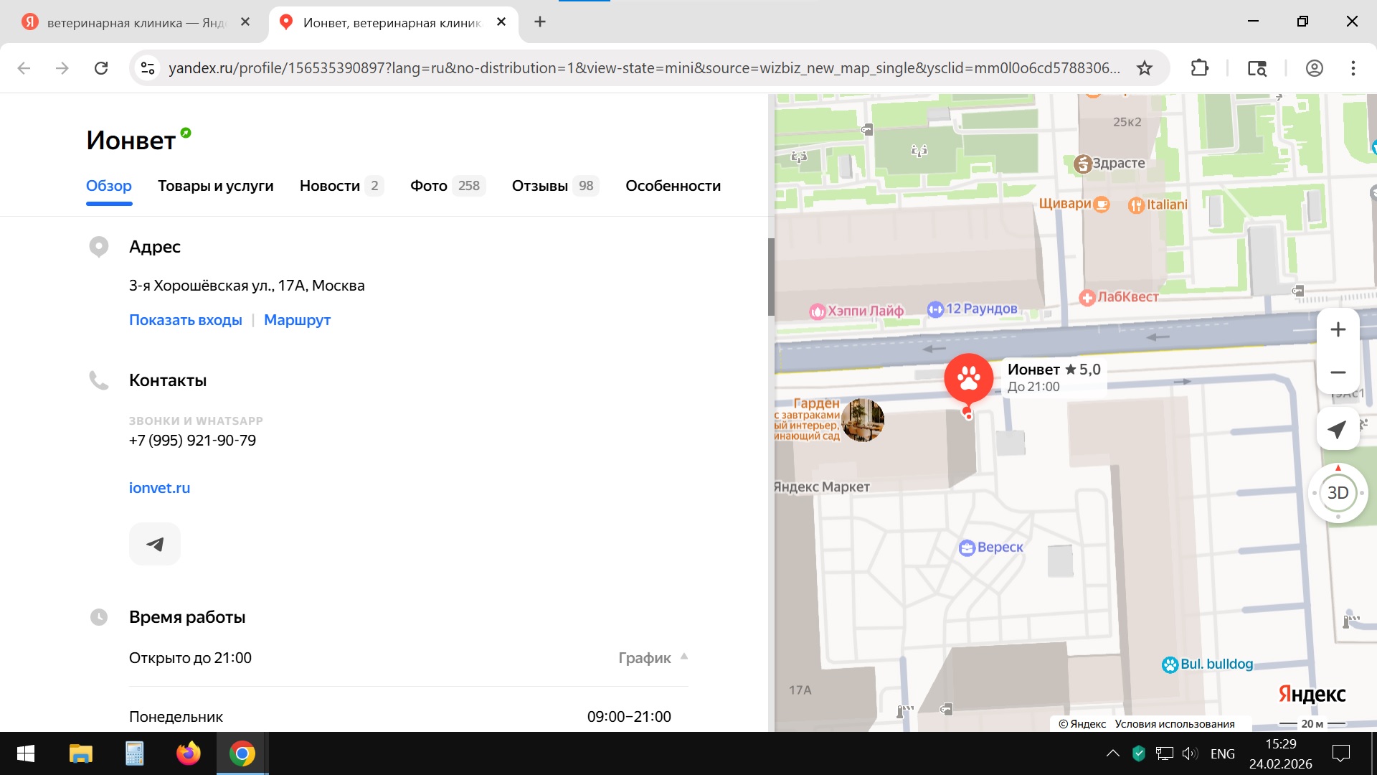Click the Telegram icon button

tap(155, 544)
